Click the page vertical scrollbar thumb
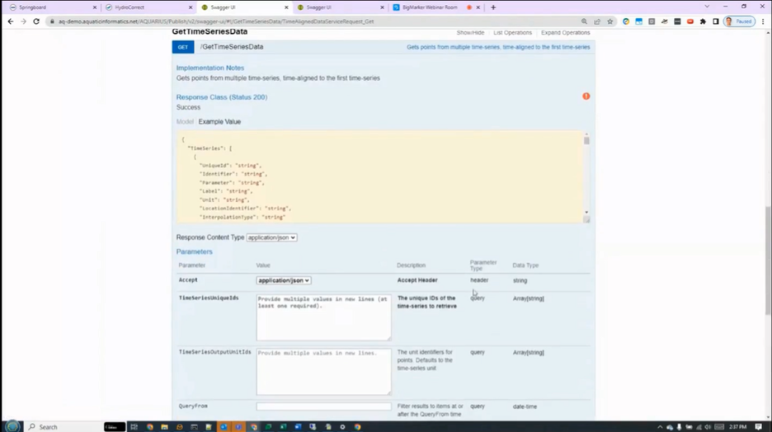 tap(768, 261)
